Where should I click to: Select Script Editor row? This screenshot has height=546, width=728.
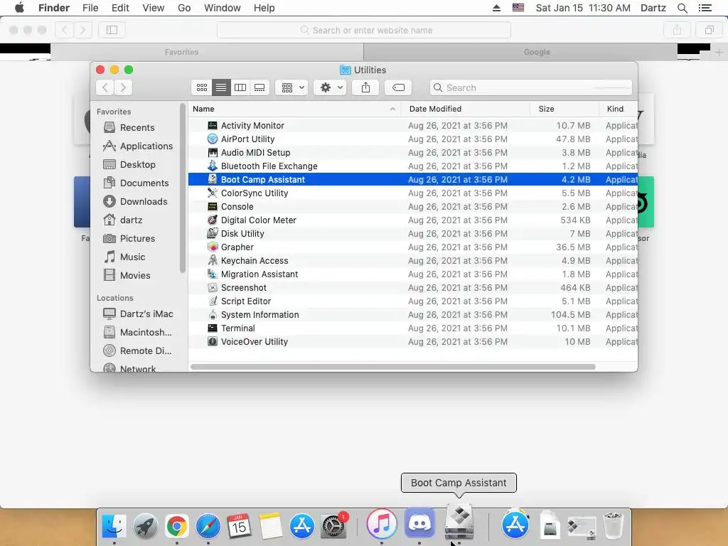[x=413, y=301]
